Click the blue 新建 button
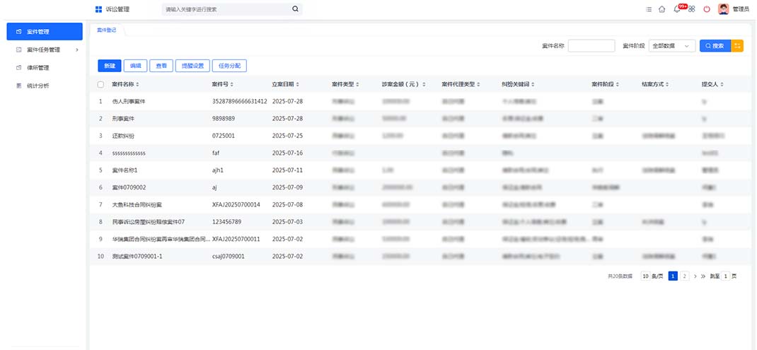 109,66
